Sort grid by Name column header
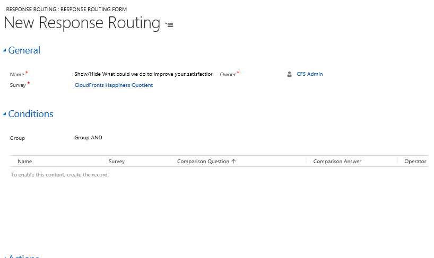The height and width of the screenshot is (258, 434). click(x=25, y=161)
